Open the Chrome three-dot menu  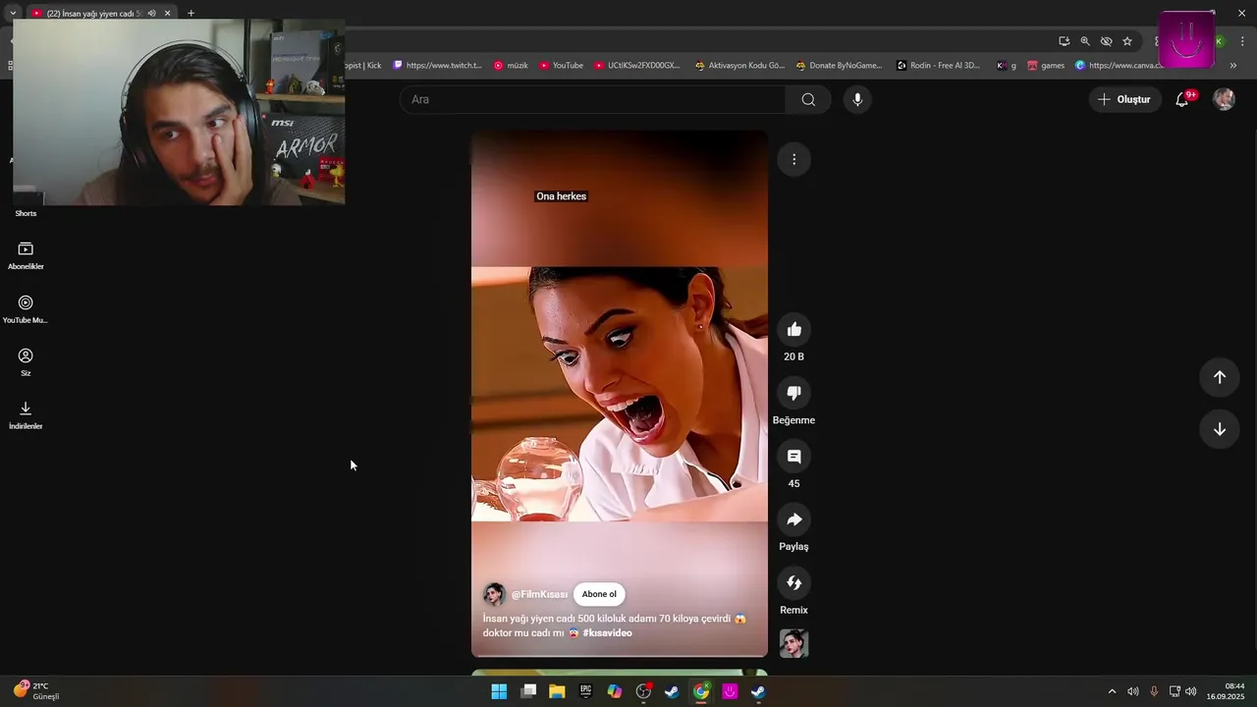pos(1242,41)
